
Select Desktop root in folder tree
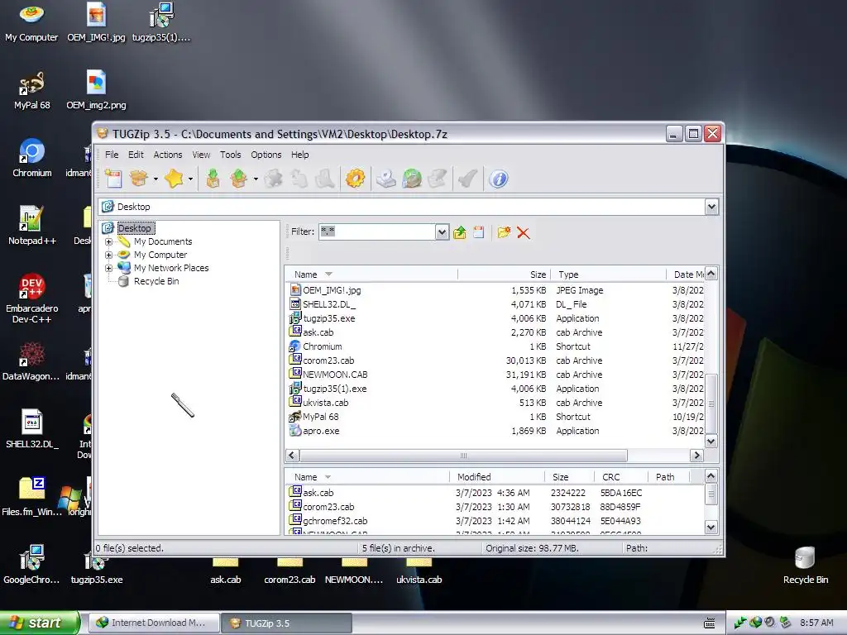click(x=135, y=228)
